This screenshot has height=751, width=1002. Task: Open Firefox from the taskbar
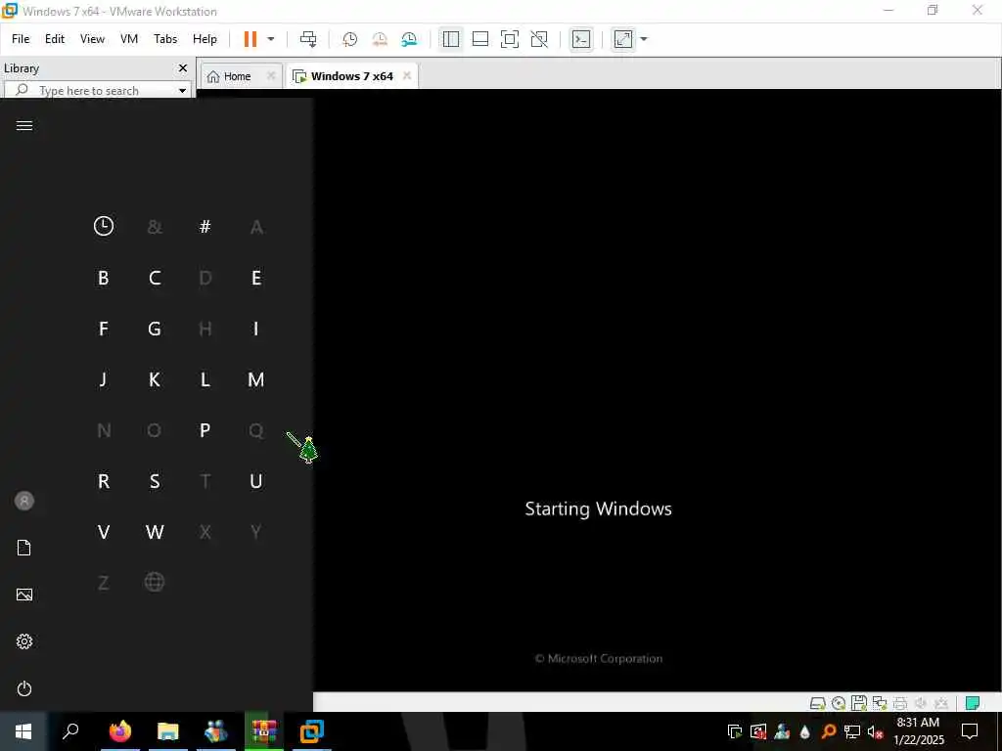point(119,730)
